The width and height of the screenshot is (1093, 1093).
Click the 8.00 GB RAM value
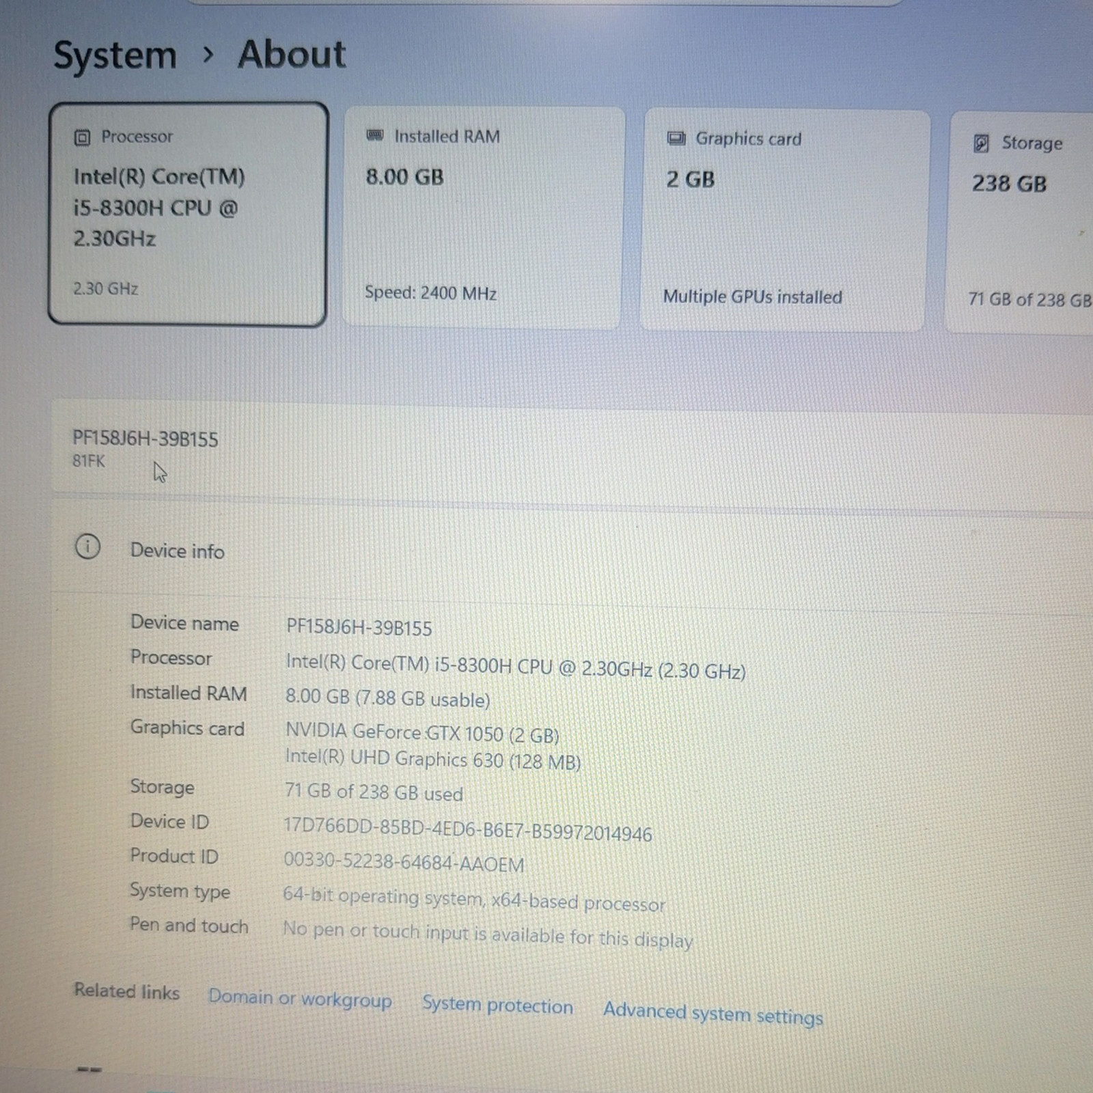click(x=404, y=178)
